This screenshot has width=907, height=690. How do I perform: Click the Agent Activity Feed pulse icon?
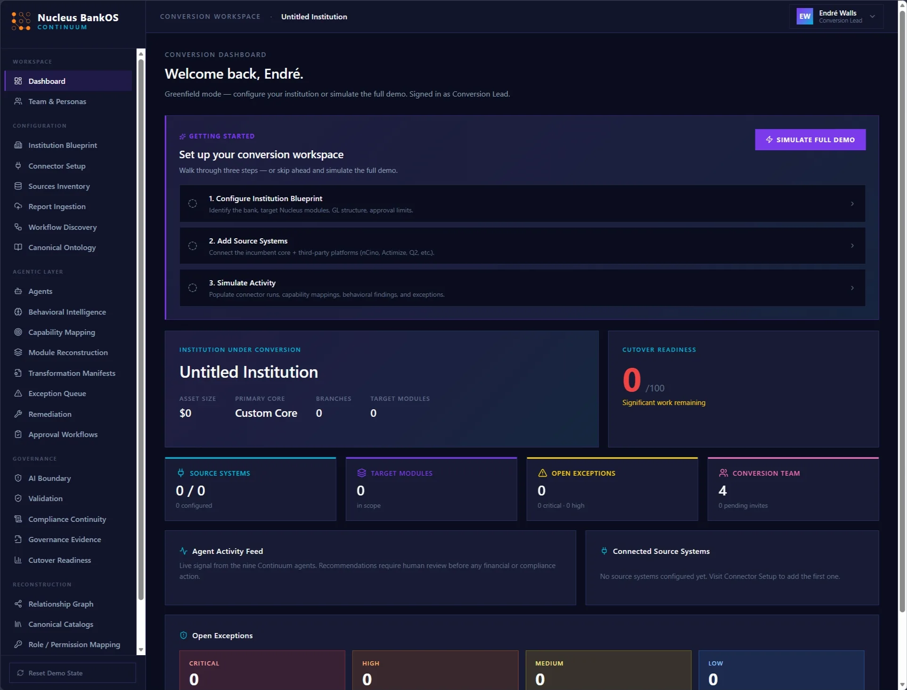[183, 551]
